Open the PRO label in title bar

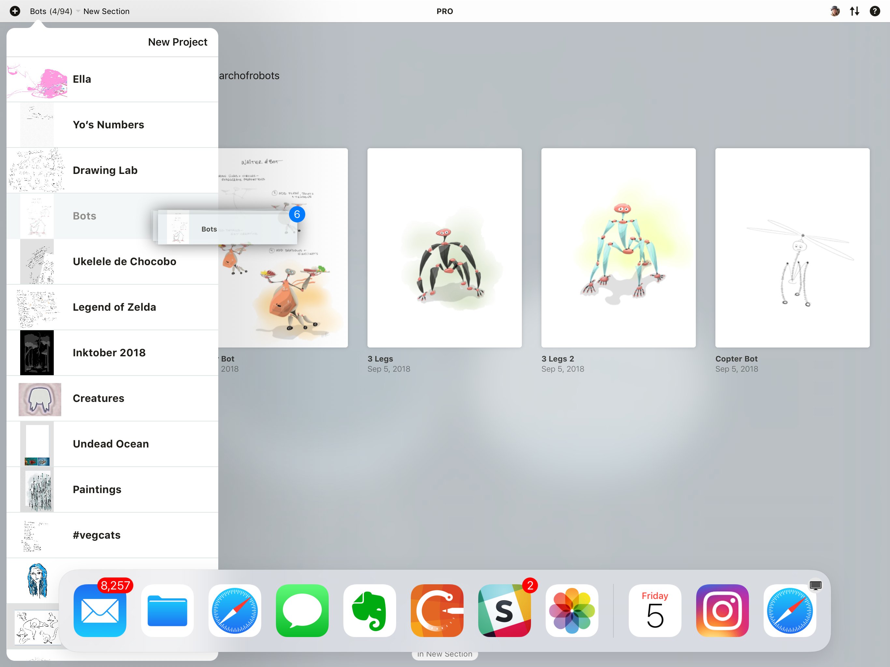pyautogui.click(x=445, y=11)
